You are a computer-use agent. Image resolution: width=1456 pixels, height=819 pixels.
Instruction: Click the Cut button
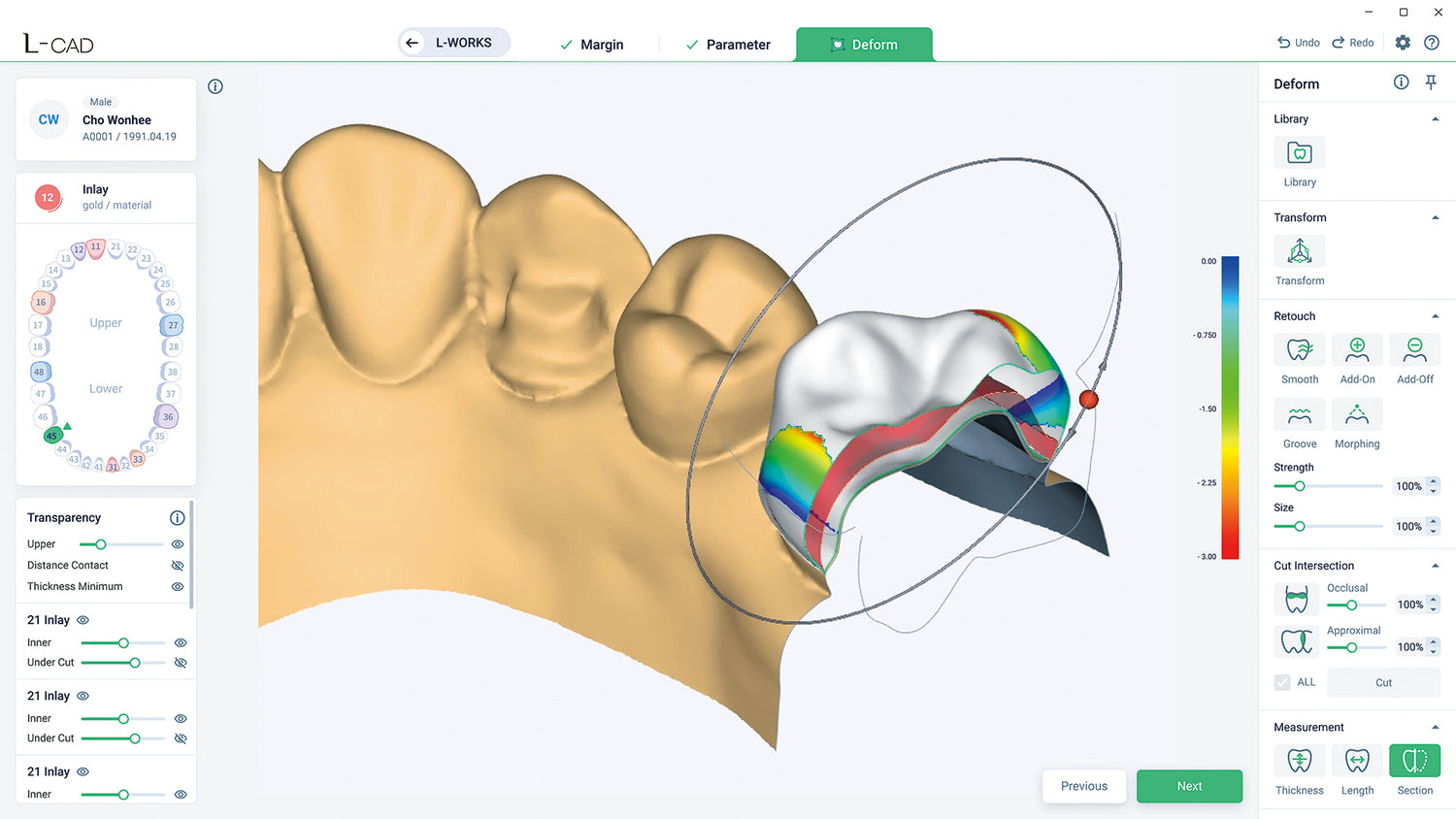tap(1383, 682)
